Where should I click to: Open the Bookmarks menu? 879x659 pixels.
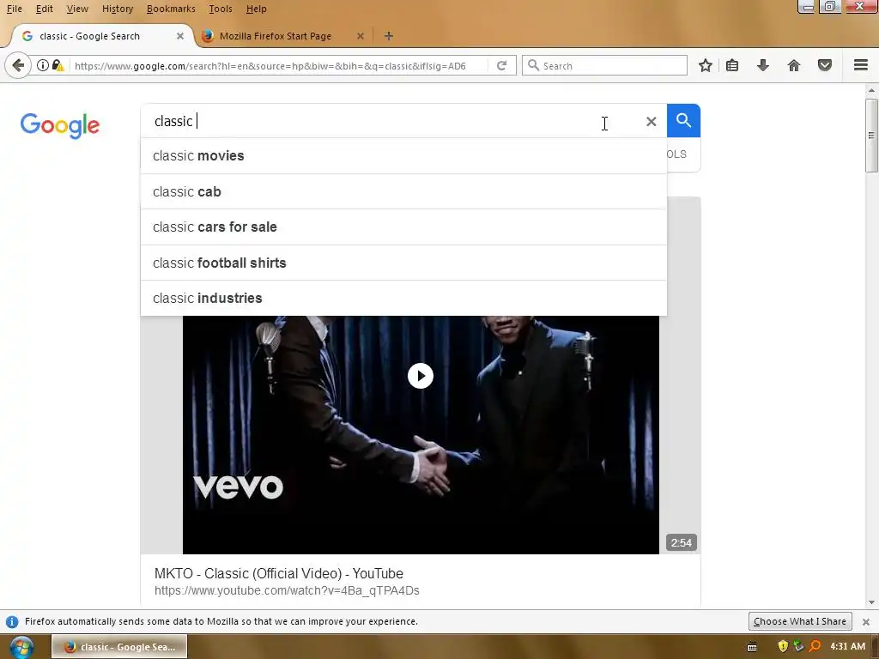pyautogui.click(x=171, y=9)
